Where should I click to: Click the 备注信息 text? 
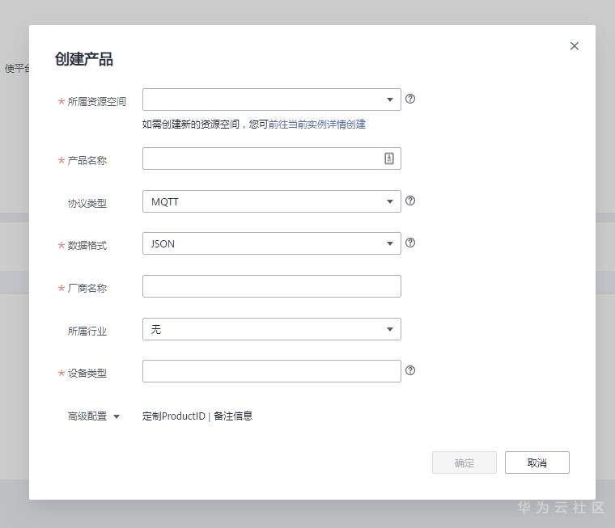pos(233,416)
